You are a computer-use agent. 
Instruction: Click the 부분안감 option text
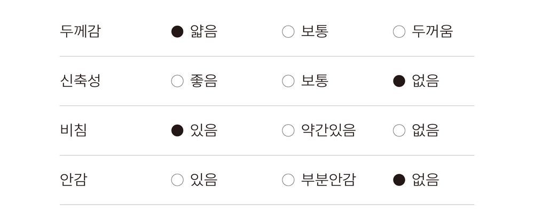coord(328,180)
